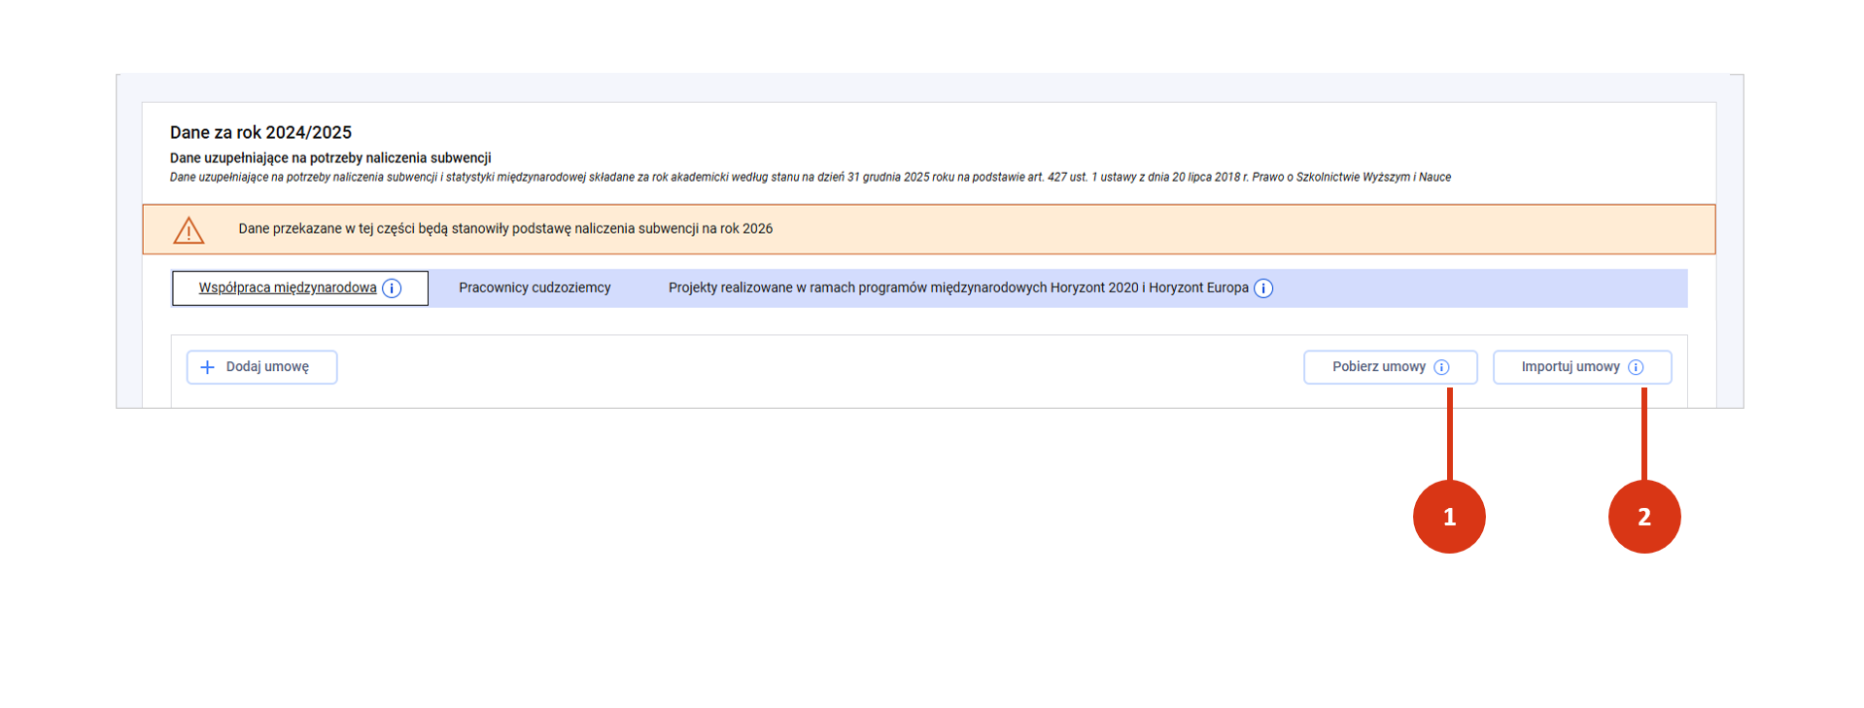Show info tooltip for Importuj umowy

point(1636,367)
